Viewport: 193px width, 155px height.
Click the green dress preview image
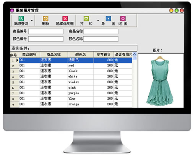pos(160,81)
